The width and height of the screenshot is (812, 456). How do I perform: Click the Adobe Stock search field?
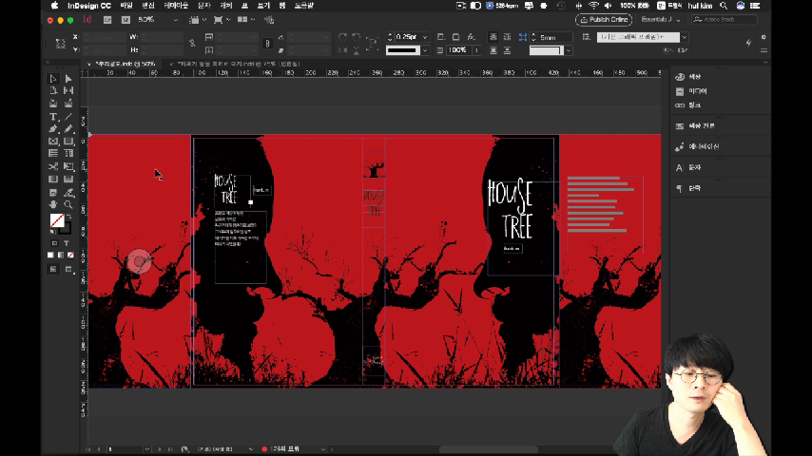tap(724, 20)
